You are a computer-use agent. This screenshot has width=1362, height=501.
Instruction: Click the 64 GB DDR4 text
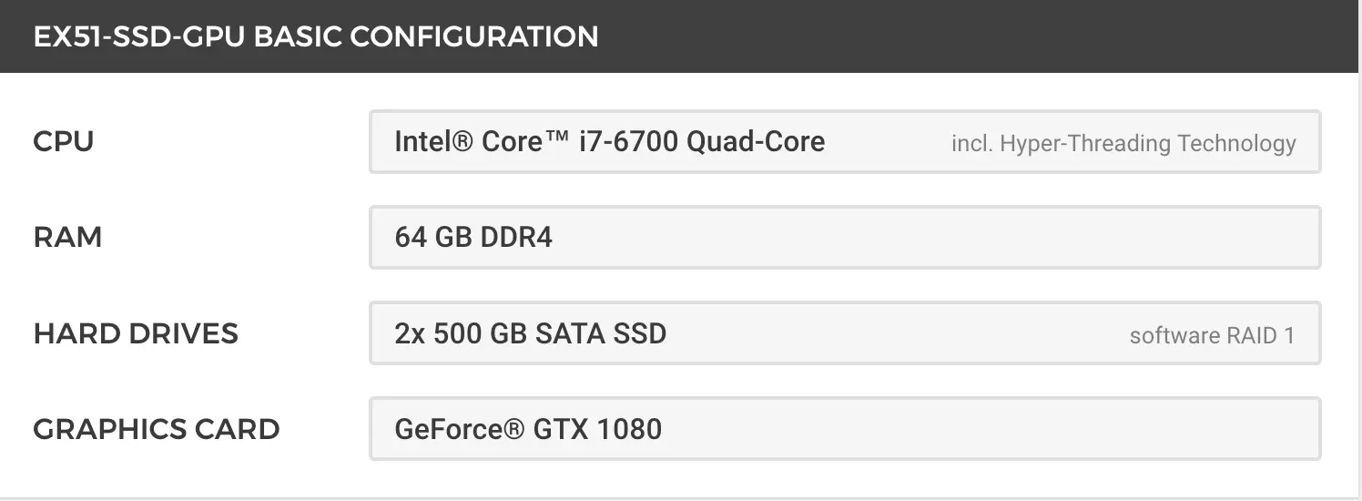click(473, 238)
